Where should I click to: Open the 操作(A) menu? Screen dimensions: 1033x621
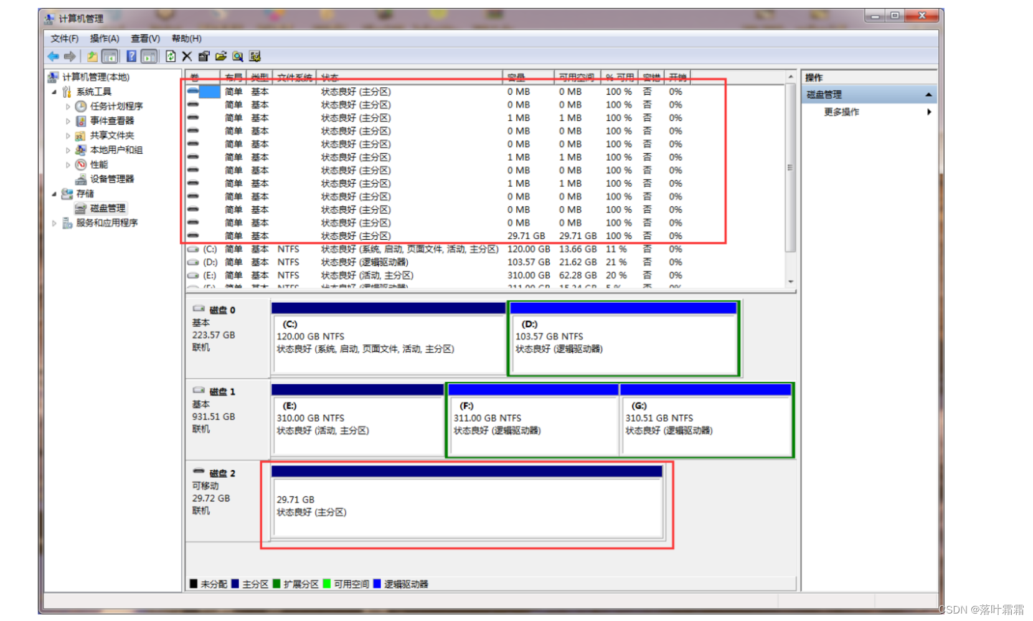[x=105, y=39]
